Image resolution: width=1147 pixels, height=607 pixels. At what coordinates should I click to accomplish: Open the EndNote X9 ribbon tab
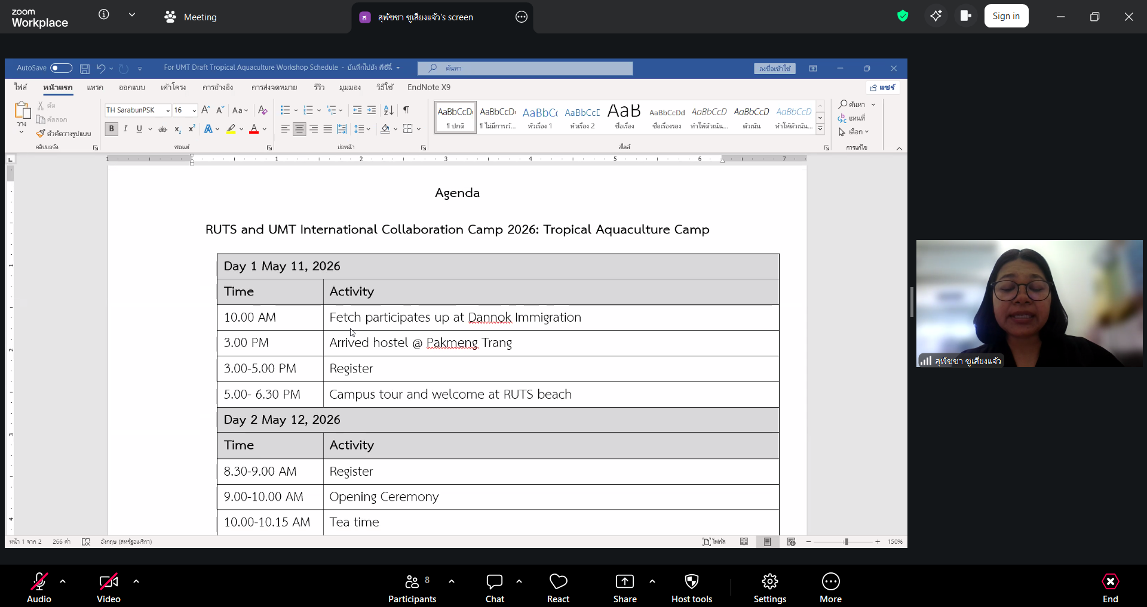tap(428, 87)
